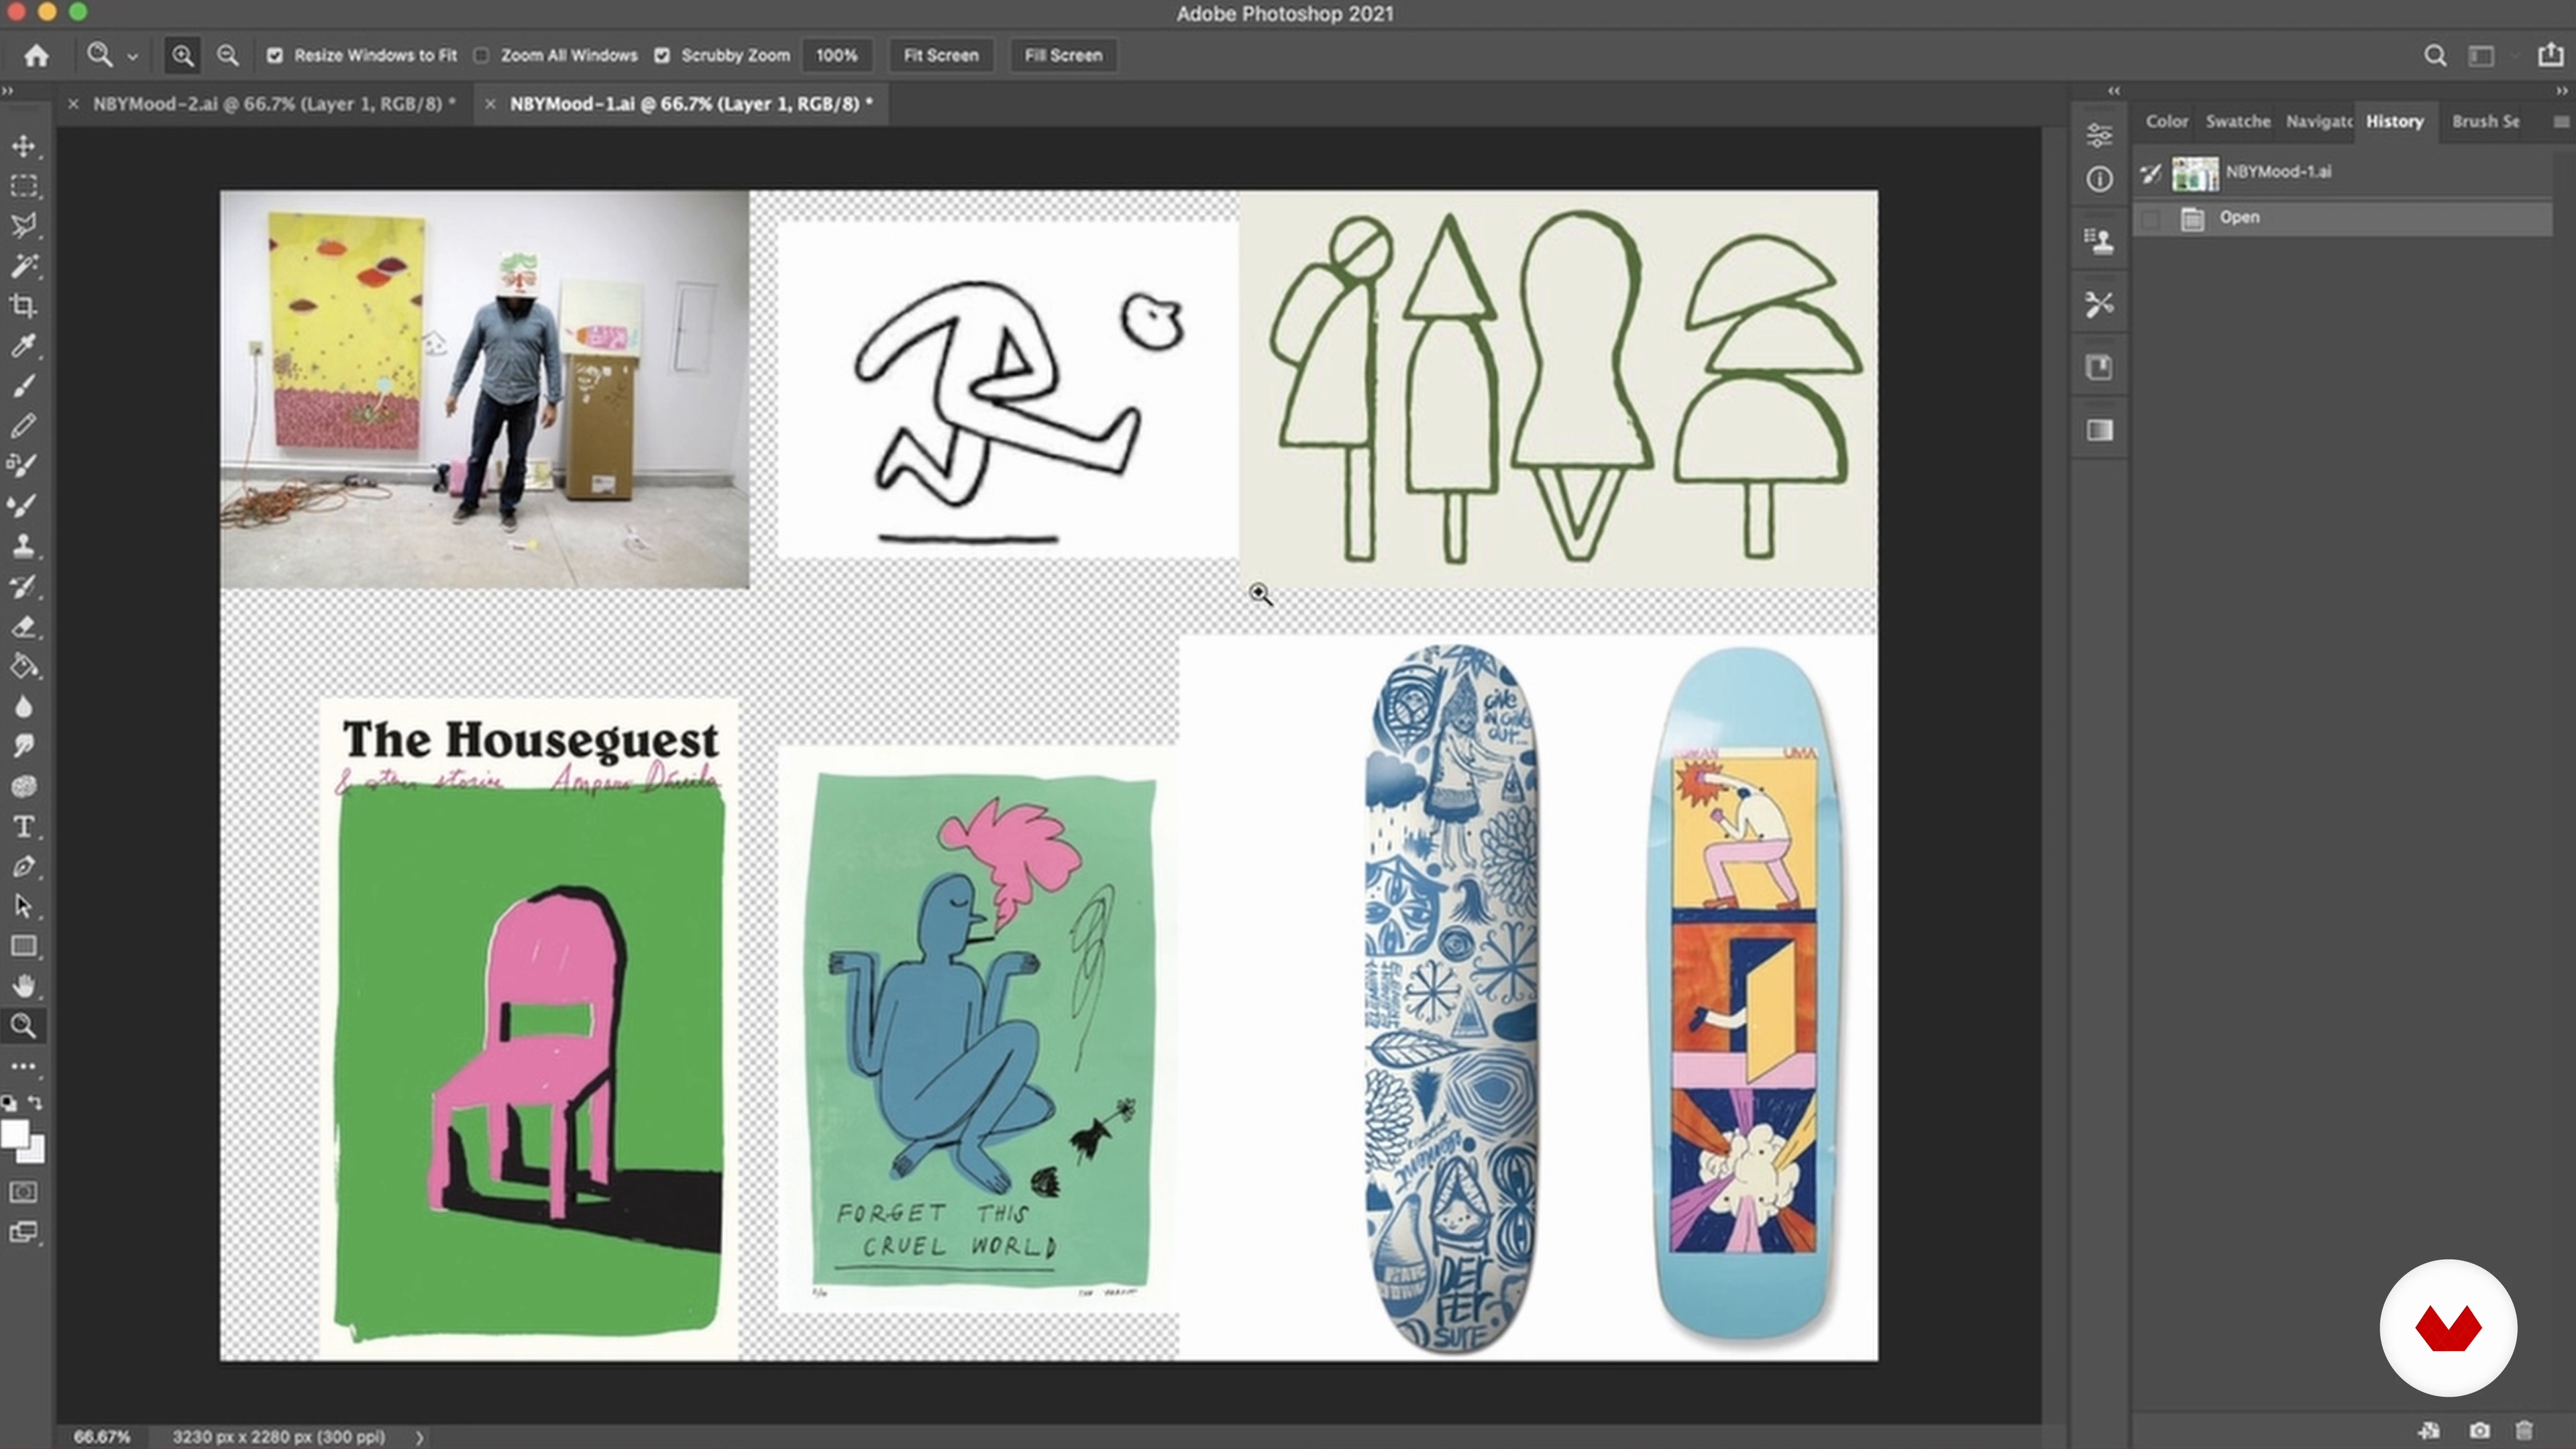Open the Info panel icon

(x=2099, y=179)
